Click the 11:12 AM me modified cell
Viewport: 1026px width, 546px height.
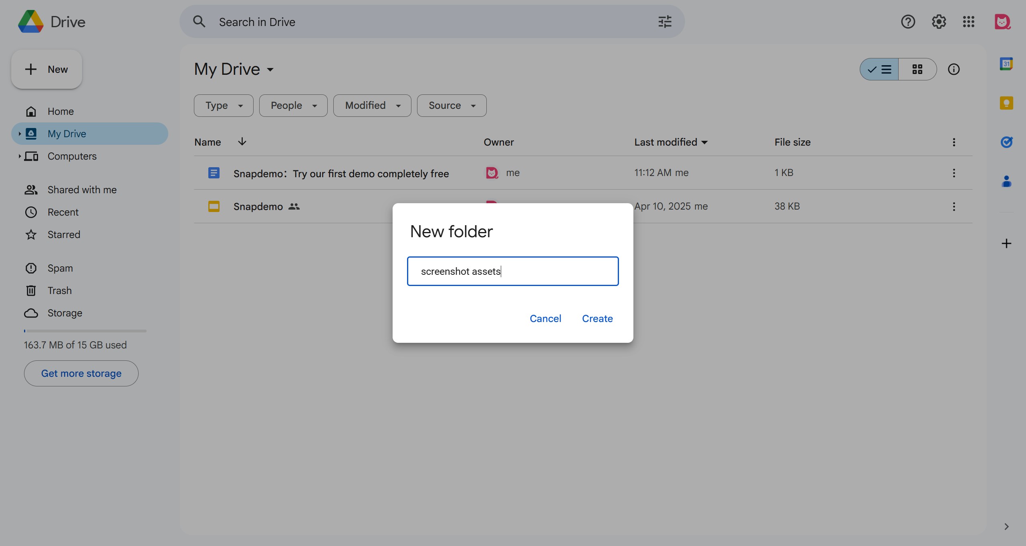click(661, 173)
